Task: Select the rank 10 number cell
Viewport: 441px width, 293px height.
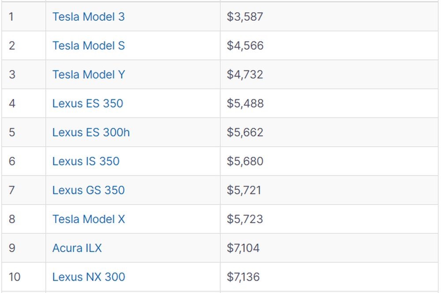Action: point(24,277)
